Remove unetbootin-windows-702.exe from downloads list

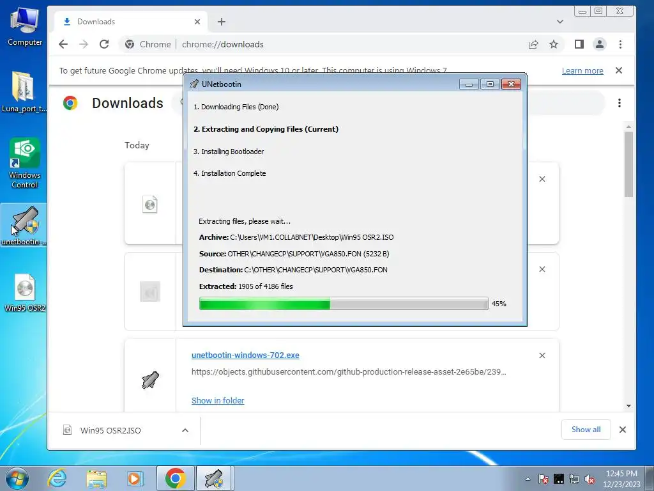pos(542,355)
